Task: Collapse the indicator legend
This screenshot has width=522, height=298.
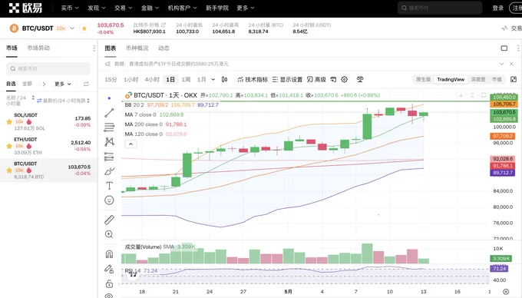Action: pos(130,144)
